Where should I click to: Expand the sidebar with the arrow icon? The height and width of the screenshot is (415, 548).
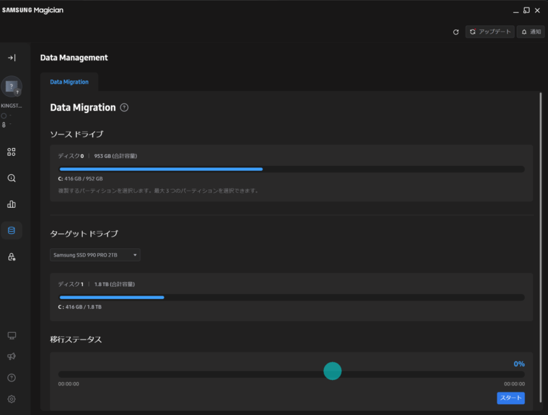pyautogui.click(x=12, y=58)
